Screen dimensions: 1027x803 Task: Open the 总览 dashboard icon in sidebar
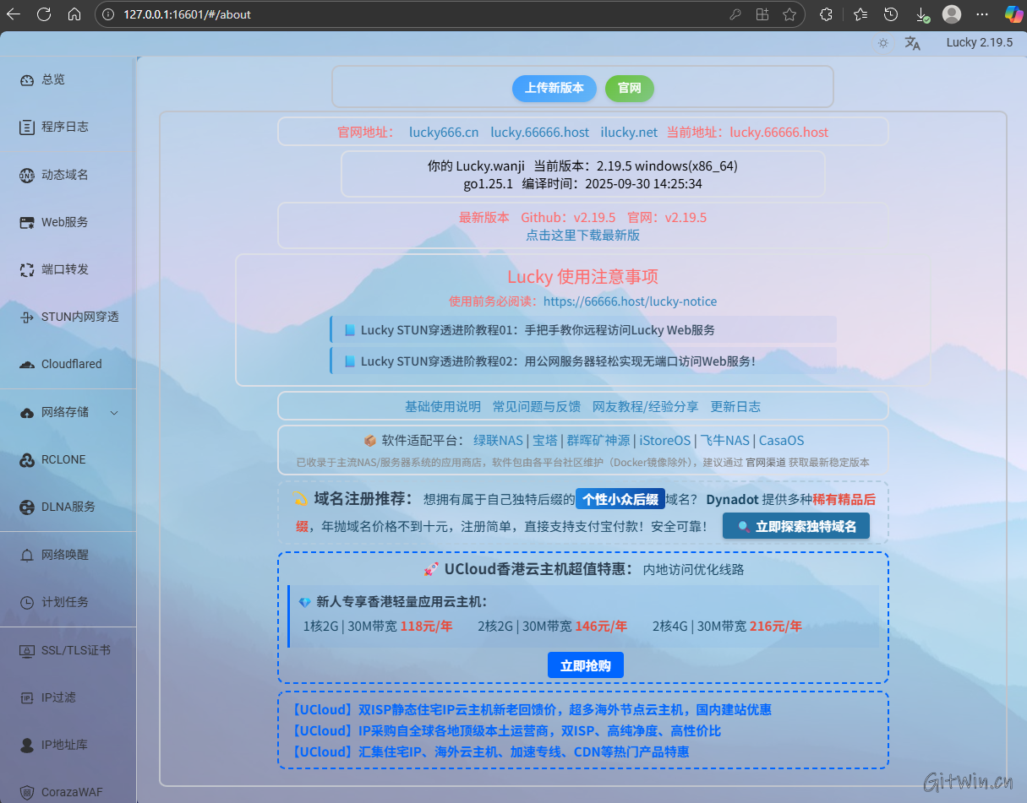(x=27, y=79)
